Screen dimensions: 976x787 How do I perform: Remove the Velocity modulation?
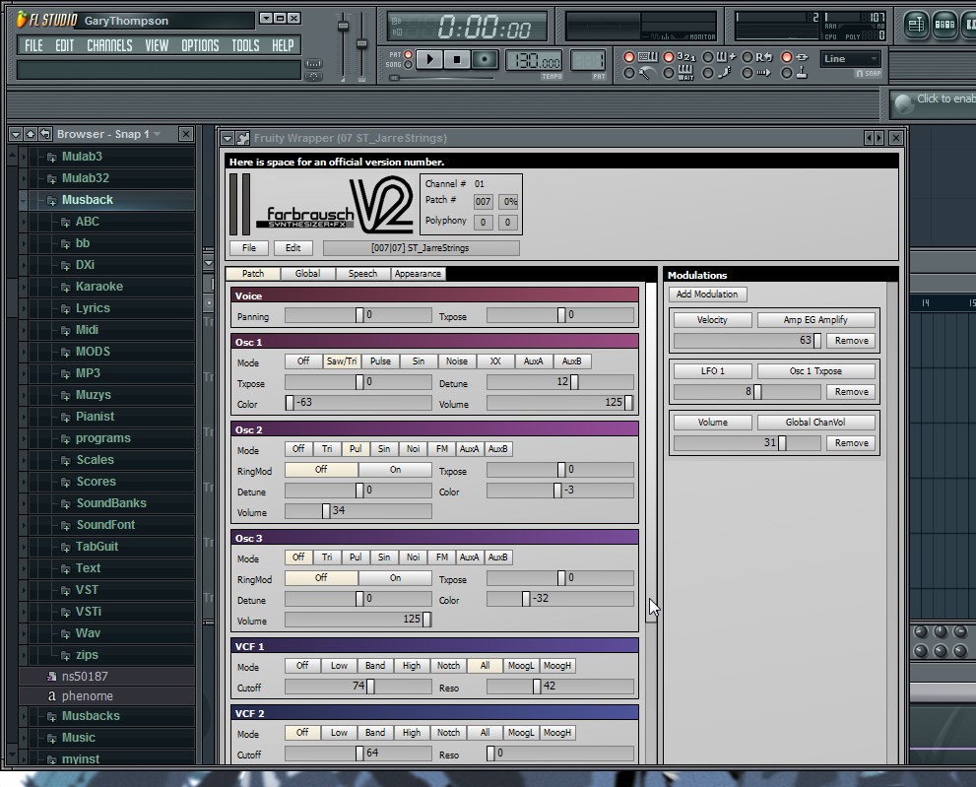851,341
